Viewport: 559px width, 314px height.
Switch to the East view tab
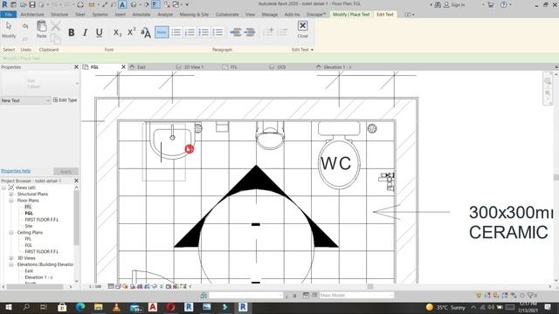coord(141,67)
